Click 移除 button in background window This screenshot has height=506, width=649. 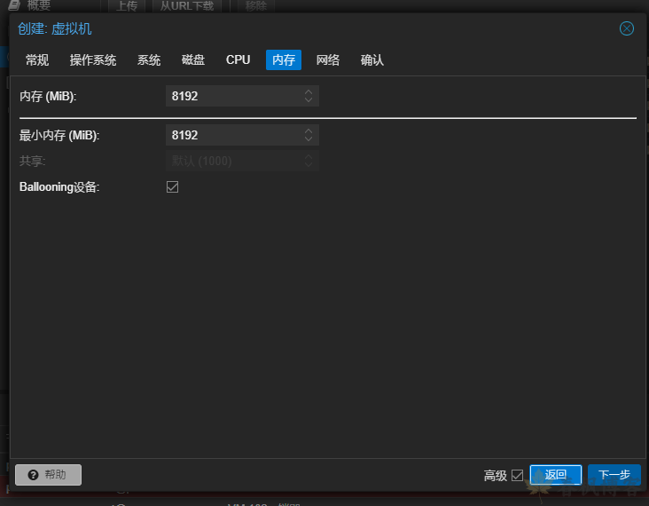pyautogui.click(x=256, y=6)
